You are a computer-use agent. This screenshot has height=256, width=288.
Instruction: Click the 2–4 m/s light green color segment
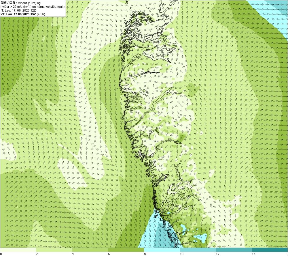(54, 250)
